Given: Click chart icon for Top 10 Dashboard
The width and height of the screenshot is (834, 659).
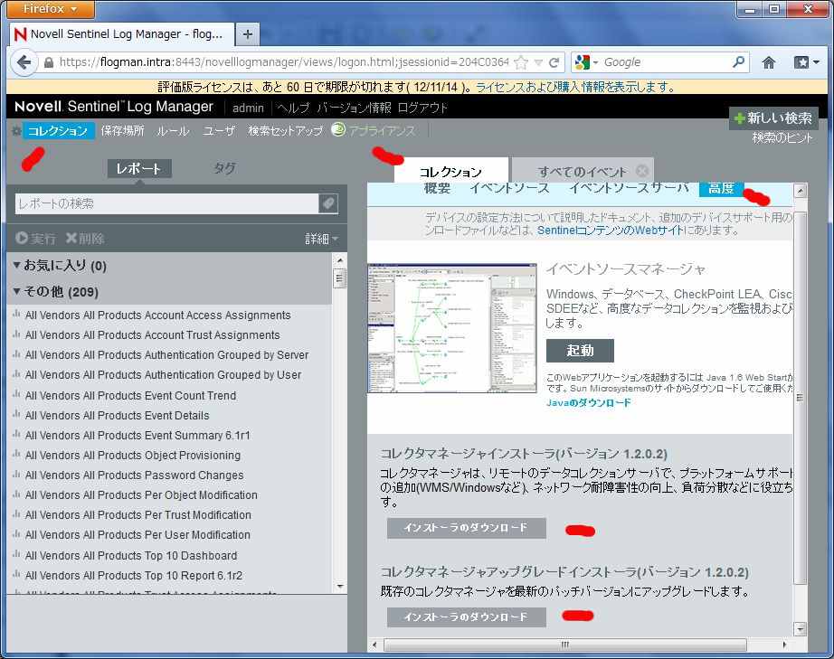Looking at the screenshot, I should coord(16,555).
